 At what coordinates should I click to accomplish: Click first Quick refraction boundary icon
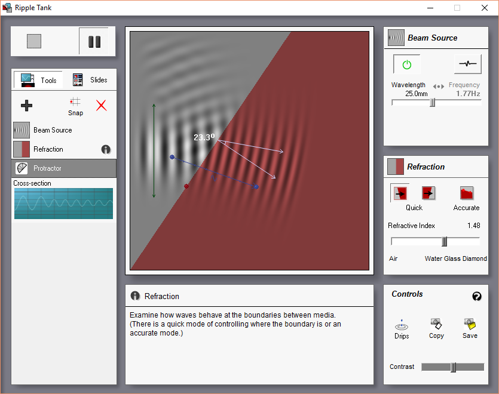tap(400, 193)
